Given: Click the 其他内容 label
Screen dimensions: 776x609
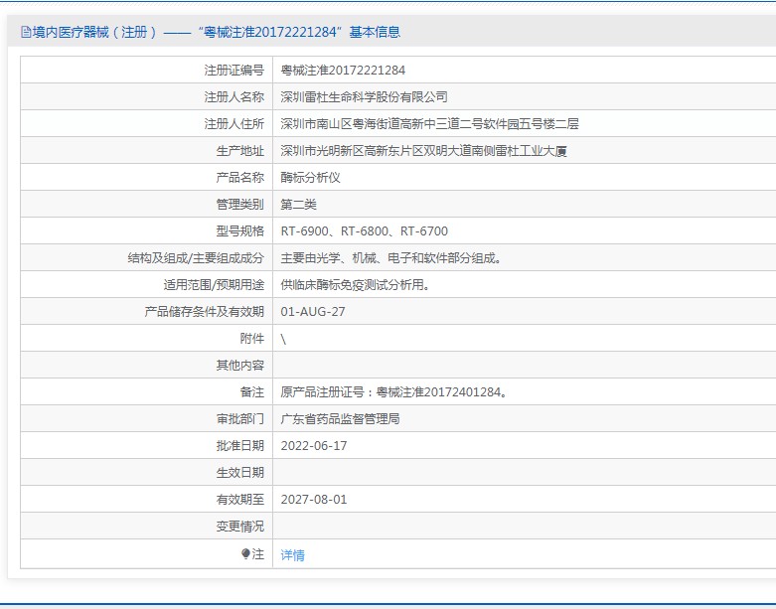Looking at the screenshot, I should 240,366.
